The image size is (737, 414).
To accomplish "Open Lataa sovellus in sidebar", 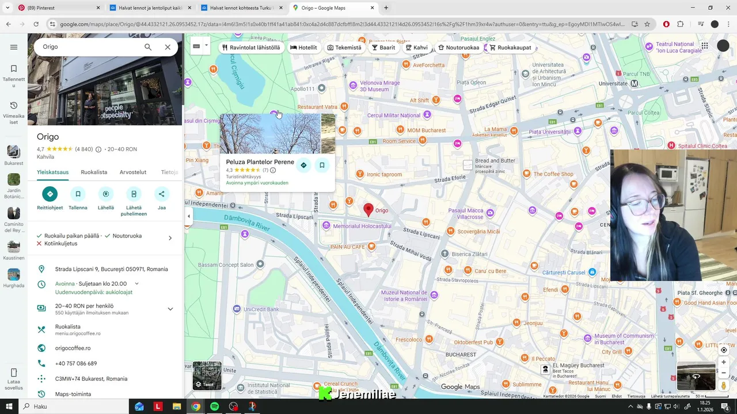I will [x=14, y=379].
